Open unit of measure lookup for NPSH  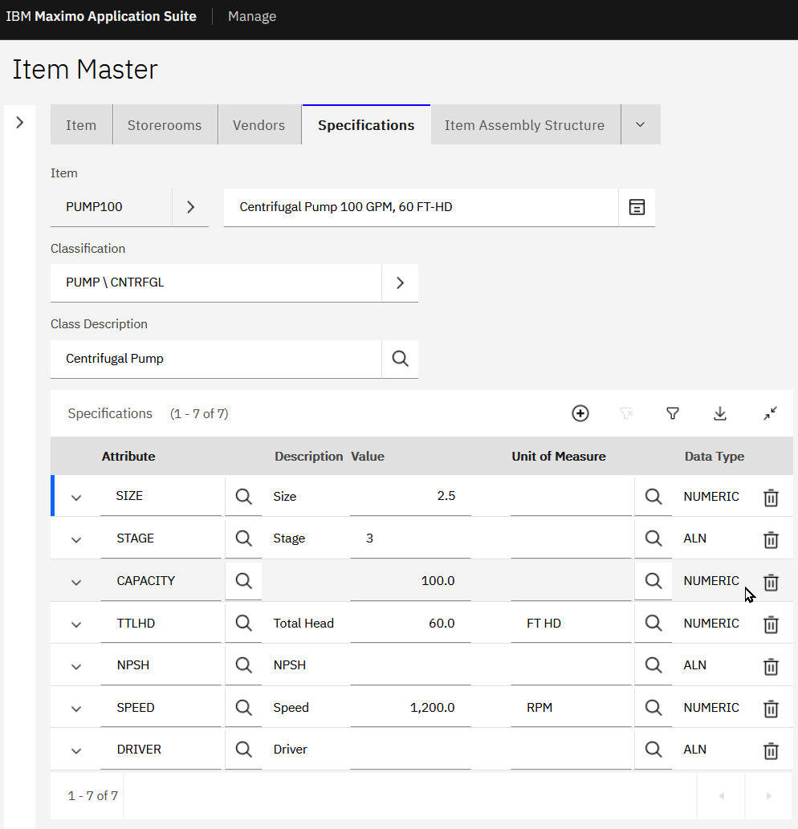(653, 664)
